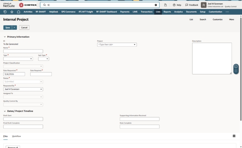
Task: Click the Date Complete field
Action: (x=140, y=126)
